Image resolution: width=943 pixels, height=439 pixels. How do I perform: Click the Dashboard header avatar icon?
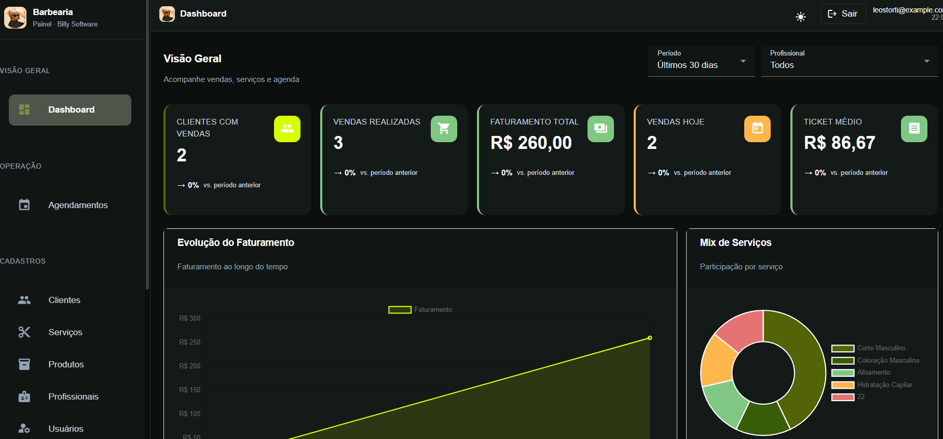(167, 14)
